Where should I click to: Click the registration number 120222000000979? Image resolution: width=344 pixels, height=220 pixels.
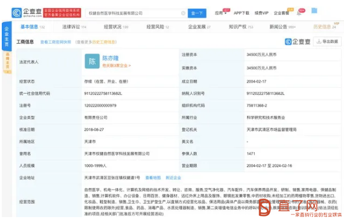pos(100,105)
